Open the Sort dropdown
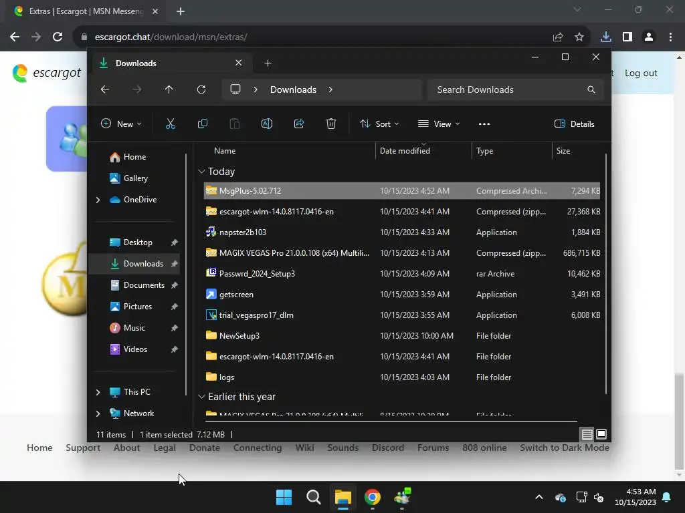Viewport: 685px width, 513px height. click(379, 124)
